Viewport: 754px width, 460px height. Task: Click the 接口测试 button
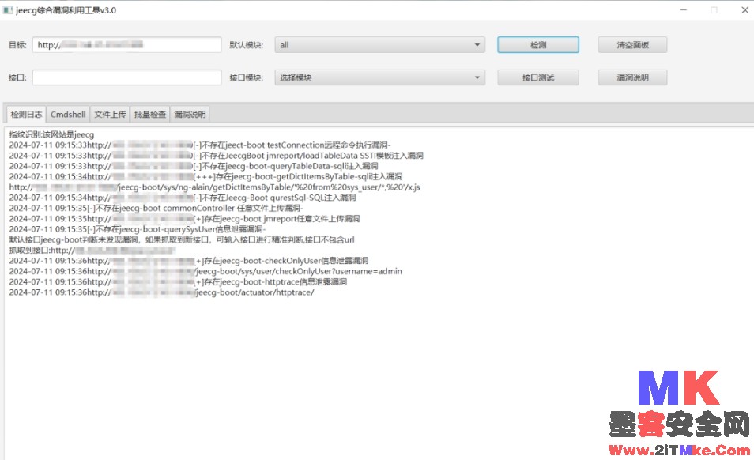[538, 77]
